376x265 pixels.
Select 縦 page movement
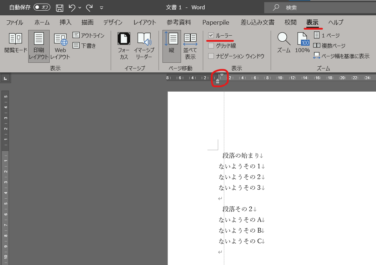pyautogui.click(x=171, y=46)
